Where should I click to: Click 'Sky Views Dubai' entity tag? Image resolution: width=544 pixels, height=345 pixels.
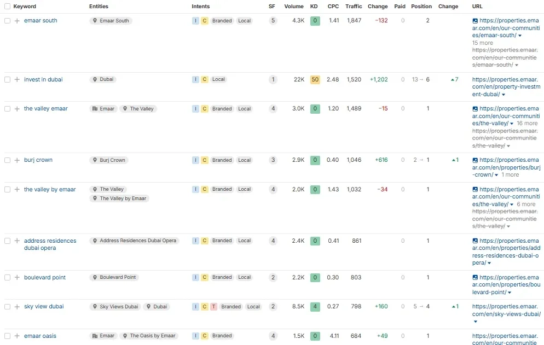[x=115, y=307]
